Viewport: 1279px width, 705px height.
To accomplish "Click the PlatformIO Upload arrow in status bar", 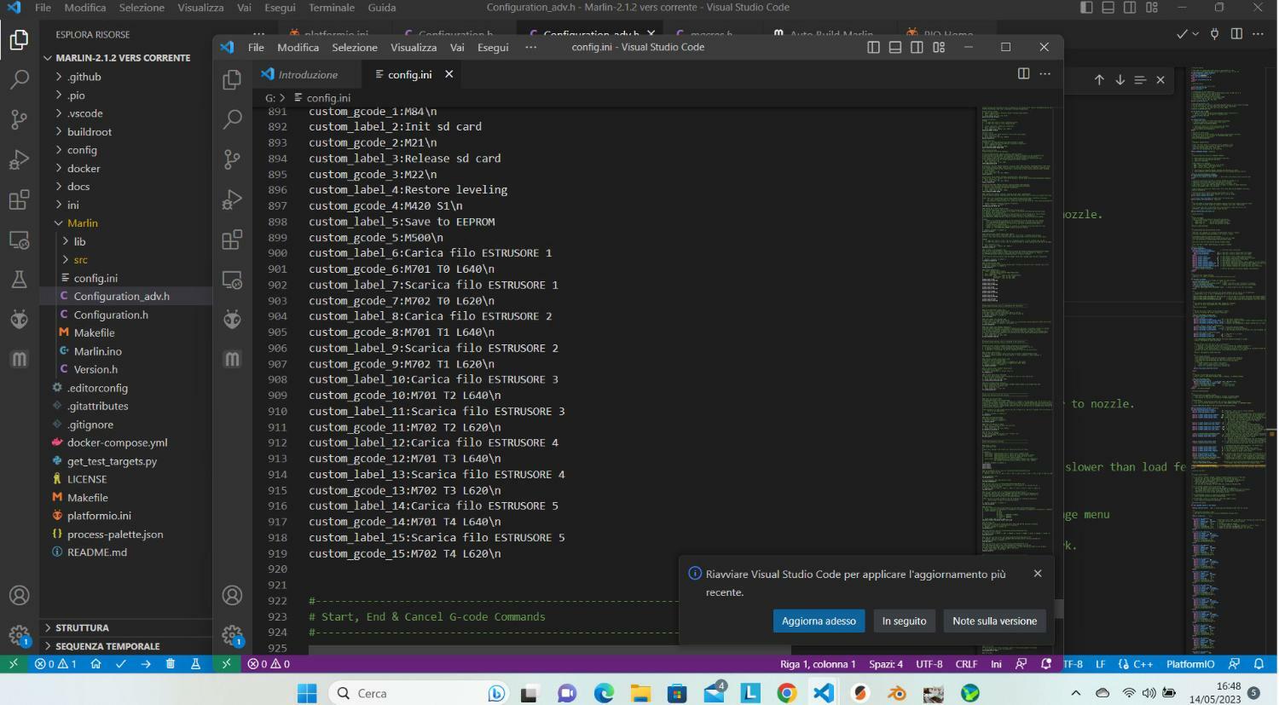I will (146, 664).
